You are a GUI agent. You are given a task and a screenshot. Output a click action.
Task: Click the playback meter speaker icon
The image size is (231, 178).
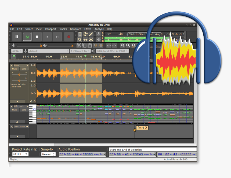pos(99,39)
